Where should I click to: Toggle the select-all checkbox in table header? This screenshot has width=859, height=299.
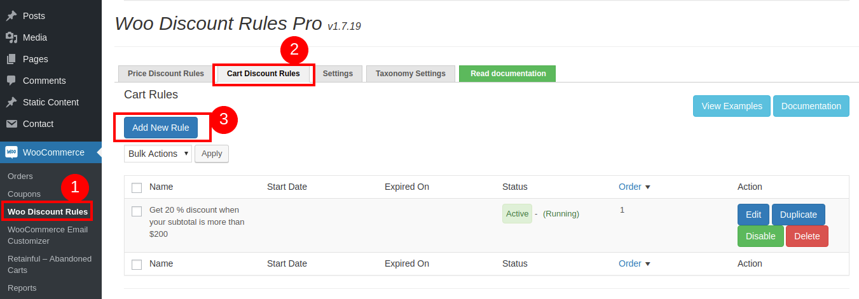coord(137,187)
